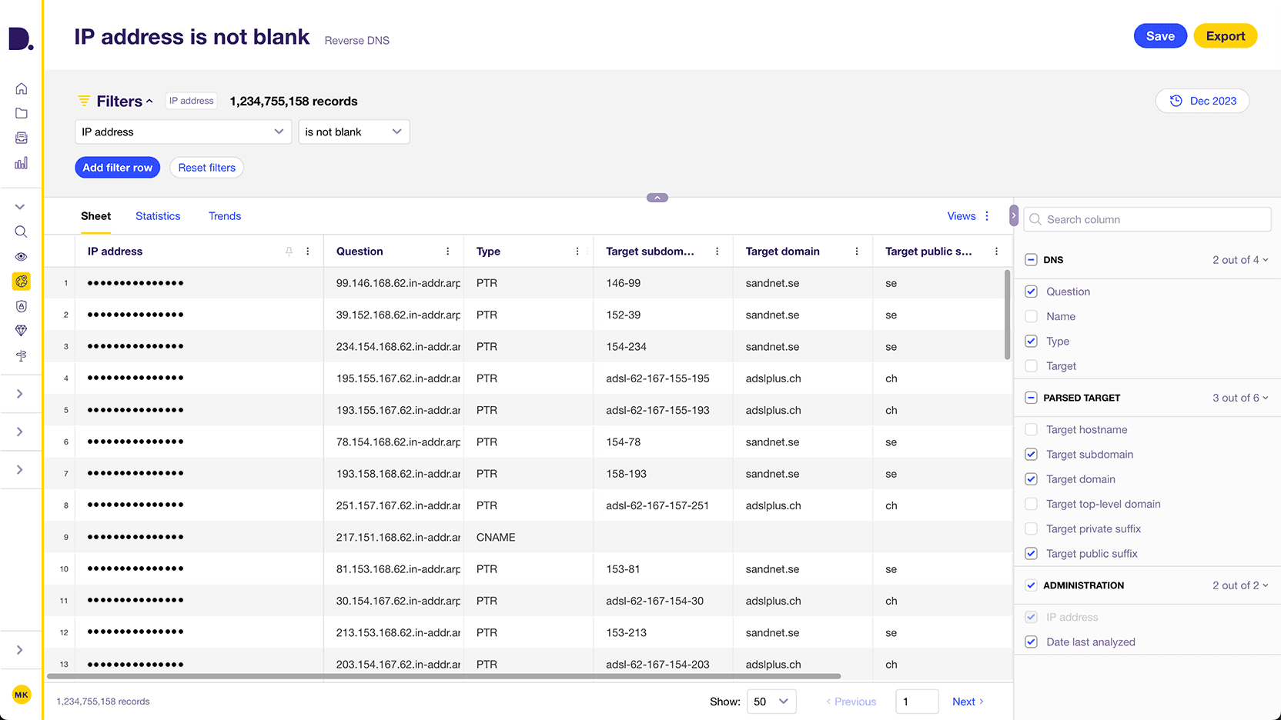1281x720 pixels.
Task: Open Target domain column options menu
Action: tap(857, 252)
